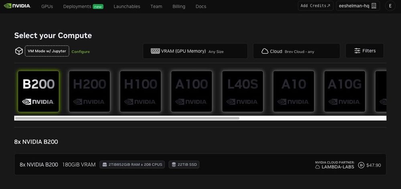
Task: Open the GPUs nav tab
Action: tap(47, 6)
